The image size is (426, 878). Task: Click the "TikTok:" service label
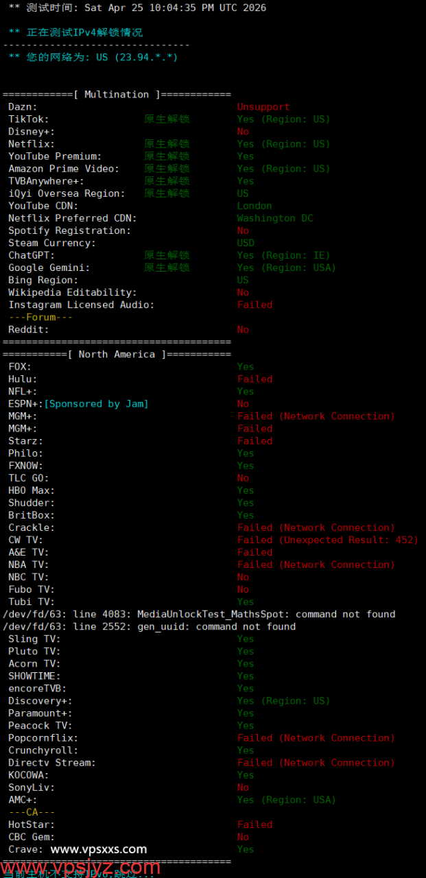(x=29, y=119)
